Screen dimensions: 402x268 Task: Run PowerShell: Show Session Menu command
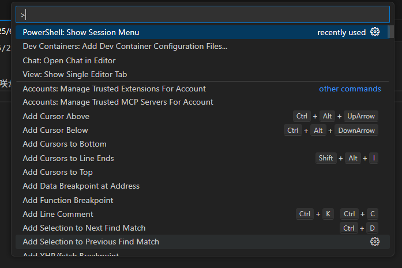tap(81, 32)
